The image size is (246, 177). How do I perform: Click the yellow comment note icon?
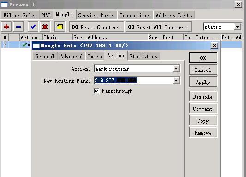point(60,27)
